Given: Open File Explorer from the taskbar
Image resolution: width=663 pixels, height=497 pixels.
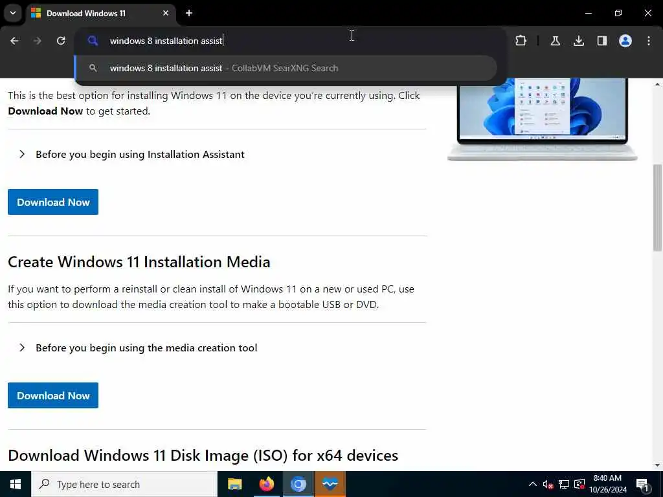Looking at the screenshot, I should [x=234, y=484].
